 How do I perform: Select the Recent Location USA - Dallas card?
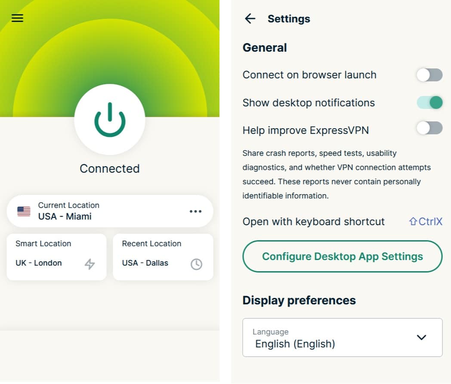pyautogui.click(x=163, y=257)
